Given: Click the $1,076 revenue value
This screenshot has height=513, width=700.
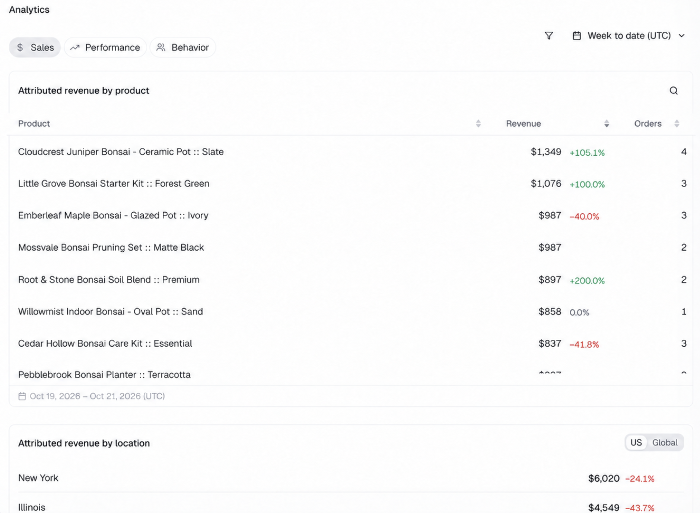Looking at the screenshot, I should tap(546, 184).
